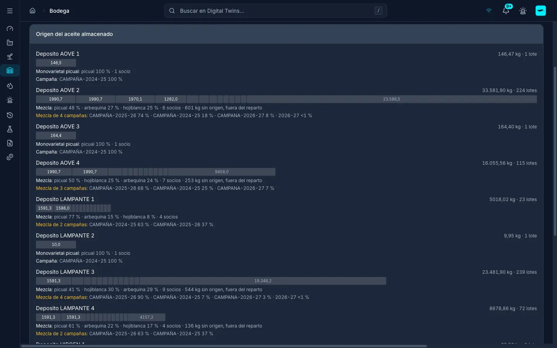Open the hamburger navigation menu
557x348 pixels.
pos(10,11)
